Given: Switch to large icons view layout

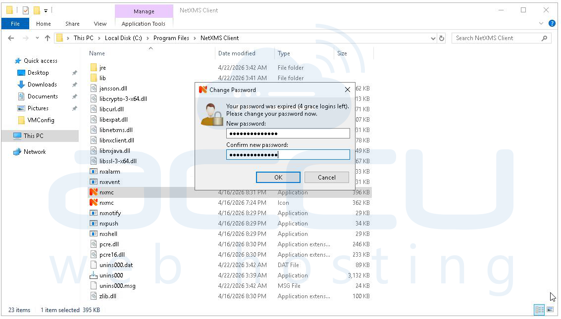Looking at the screenshot, I should click(x=550, y=310).
